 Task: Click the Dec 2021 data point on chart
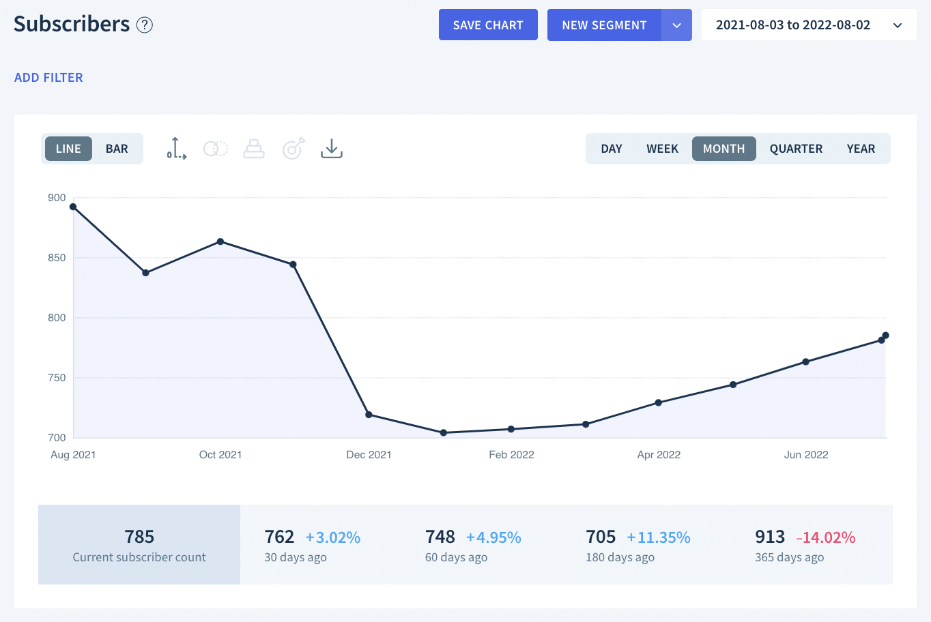coord(369,415)
